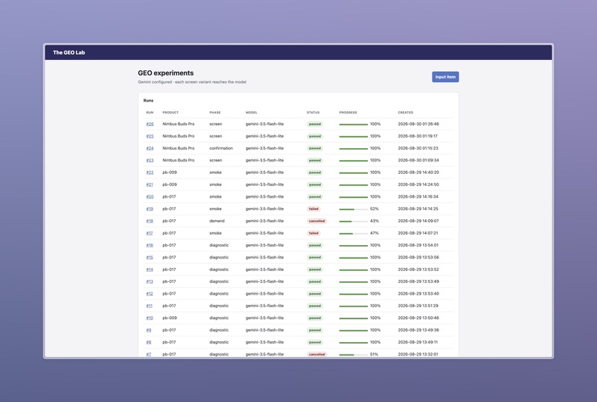Screen dimensions: 597x402
Task: Open run #19 link
Action: pos(150,209)
